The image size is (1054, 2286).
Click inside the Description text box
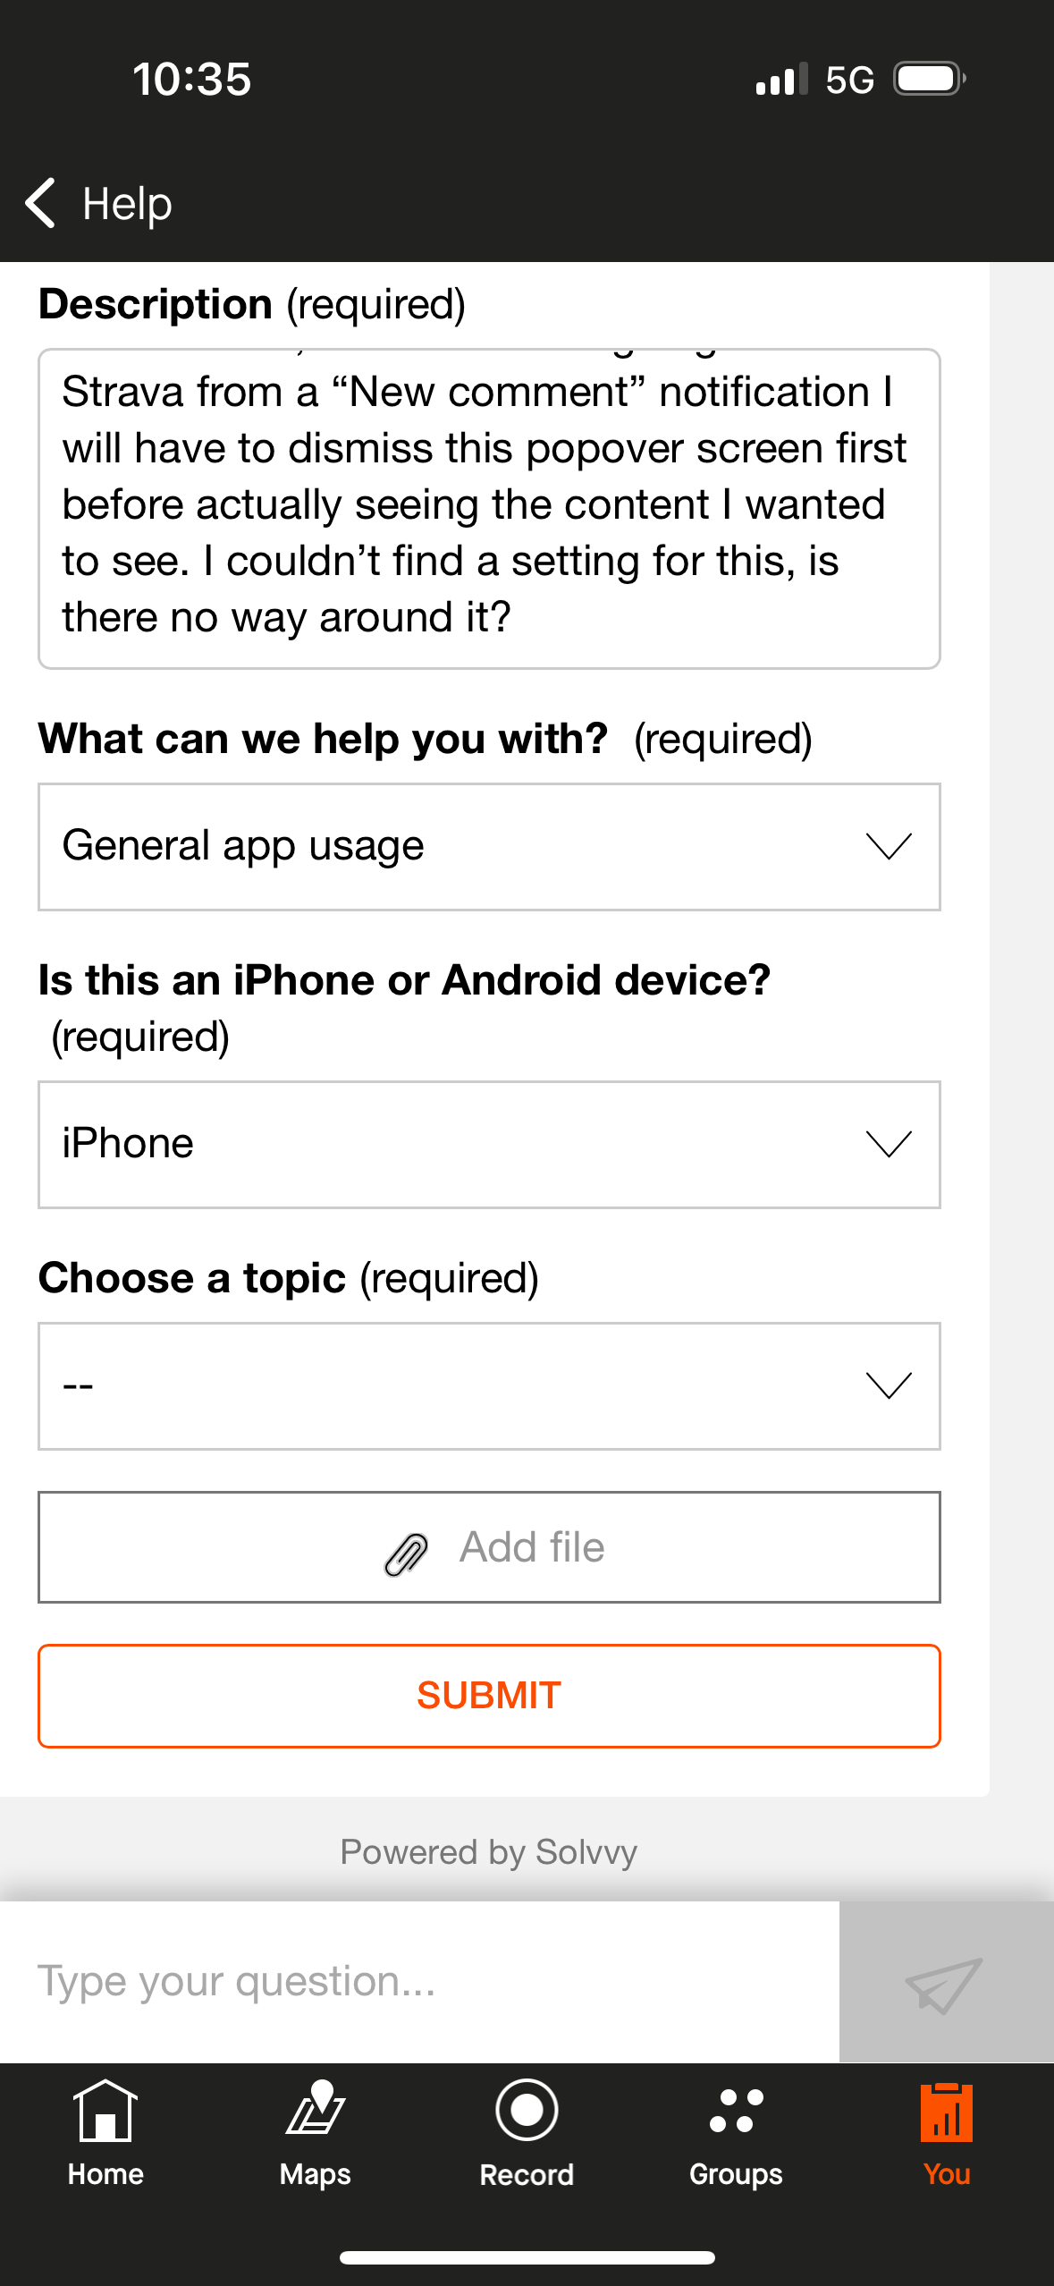pos(489,508)
